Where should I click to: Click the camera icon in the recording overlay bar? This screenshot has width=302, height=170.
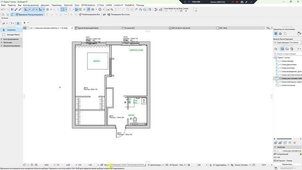click(x=242, y=2)
